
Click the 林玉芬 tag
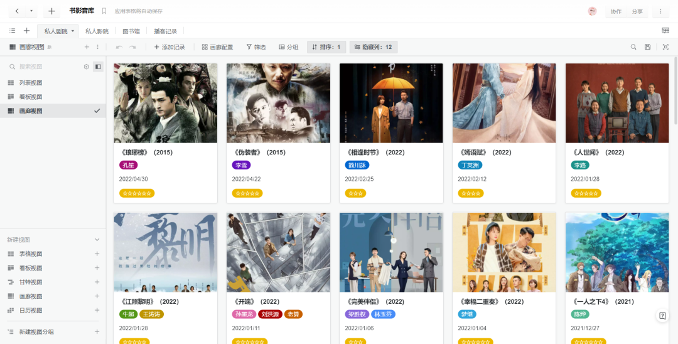click(383, 314)
